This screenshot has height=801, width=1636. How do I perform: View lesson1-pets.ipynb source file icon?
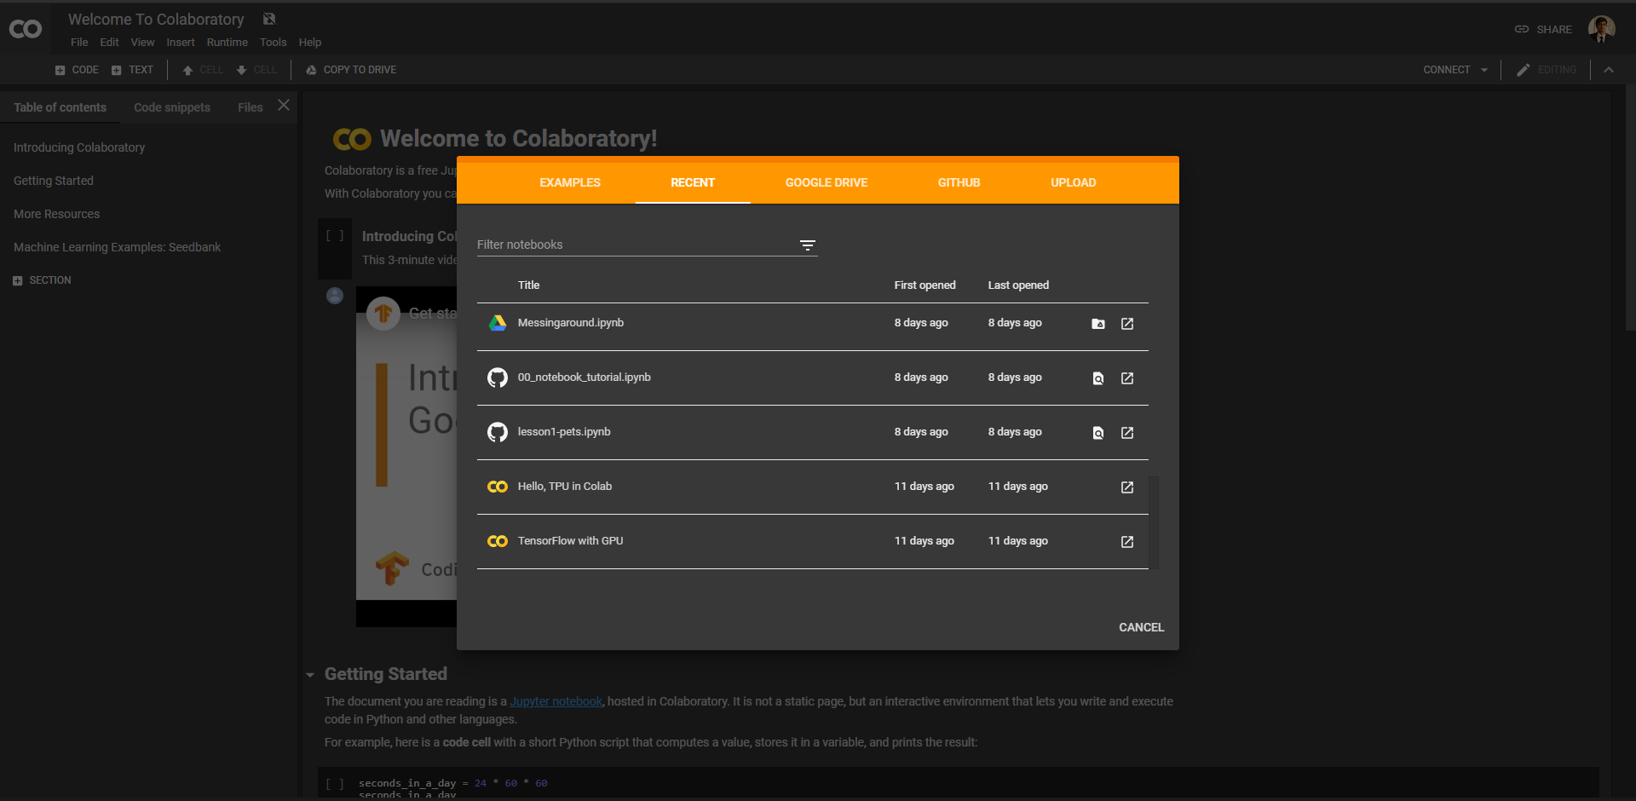point(1098,433)
